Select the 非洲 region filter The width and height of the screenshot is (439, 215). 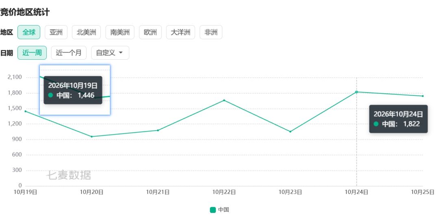pyautogui.click(x=211, y=32)
